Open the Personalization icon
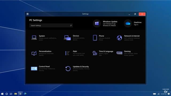Viewport: 171px width, 96px height. (34, 53)
